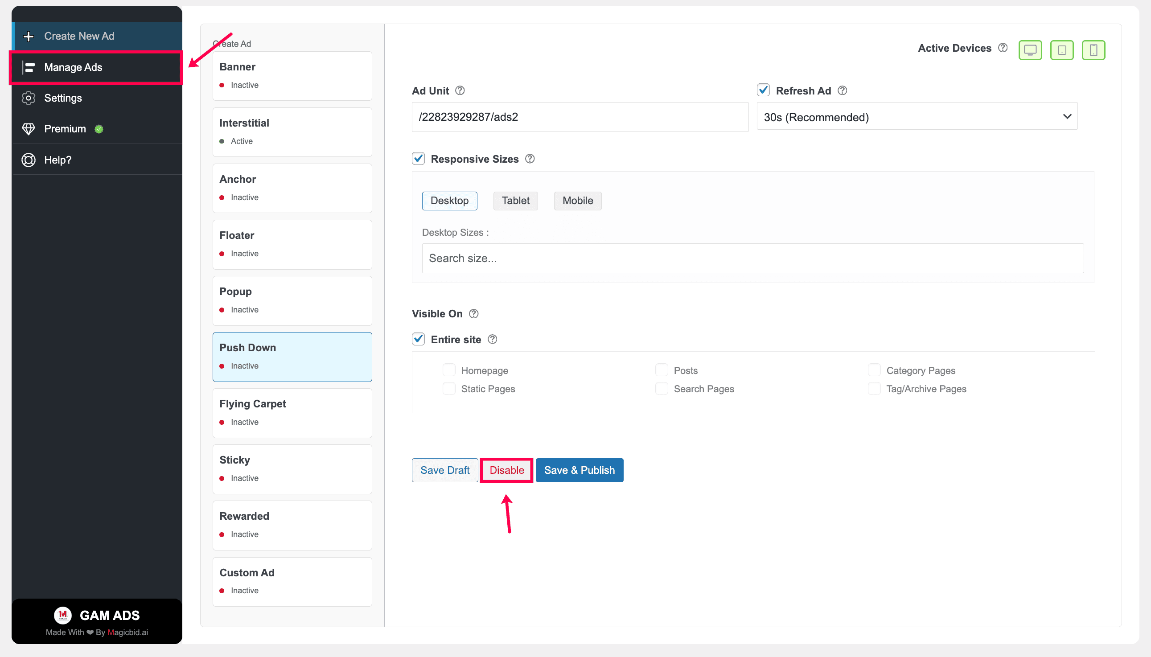
Task: Click the Ad Unit input field
Action: pos(580,117)
